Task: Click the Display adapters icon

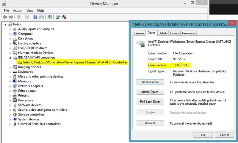Action: pos(15,43)
